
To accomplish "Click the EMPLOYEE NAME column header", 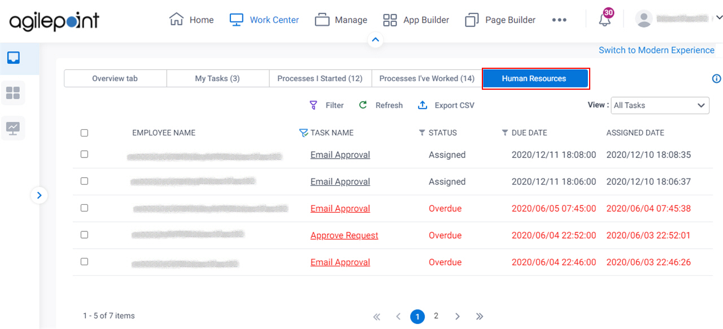I will pyautogui.click(x=164, y=133).
